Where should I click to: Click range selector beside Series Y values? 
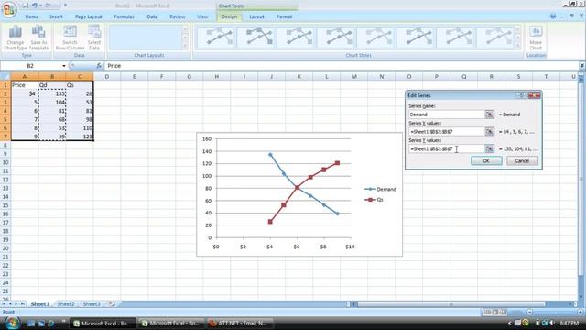click(489, 148)
